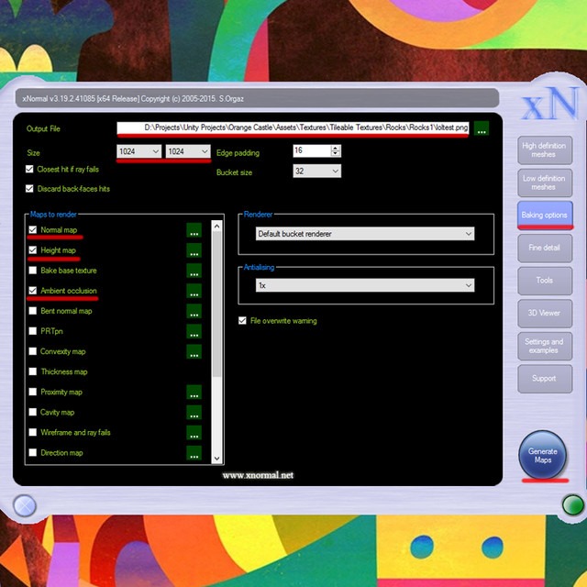
Task: Enable the Bake base texture checkbox
Action: (x=33, y=271)
